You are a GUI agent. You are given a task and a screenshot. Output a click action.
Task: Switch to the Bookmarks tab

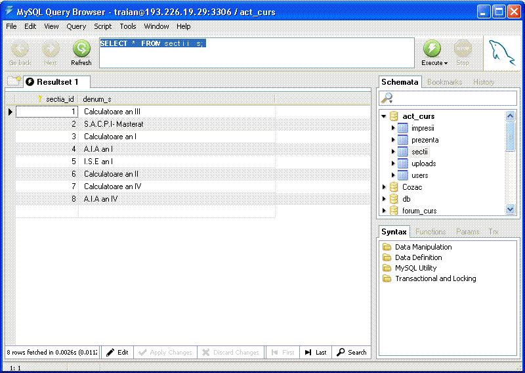444,82
